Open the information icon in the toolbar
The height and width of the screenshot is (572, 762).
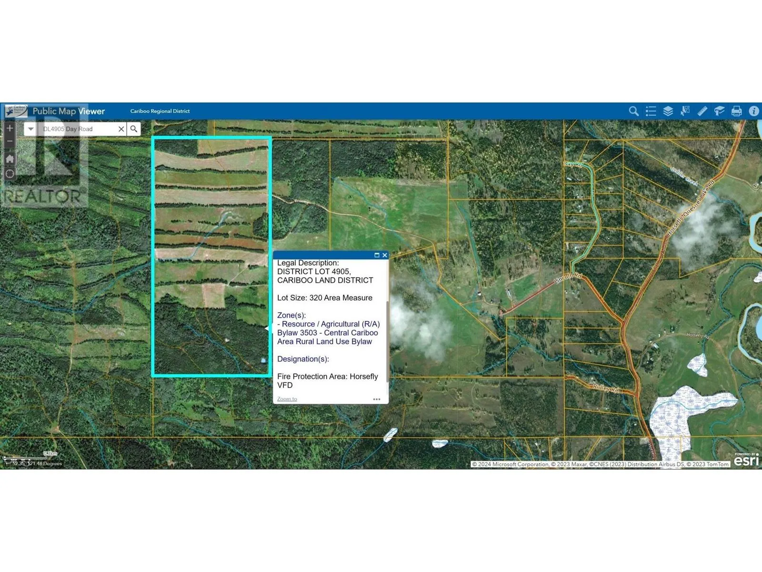754,111
